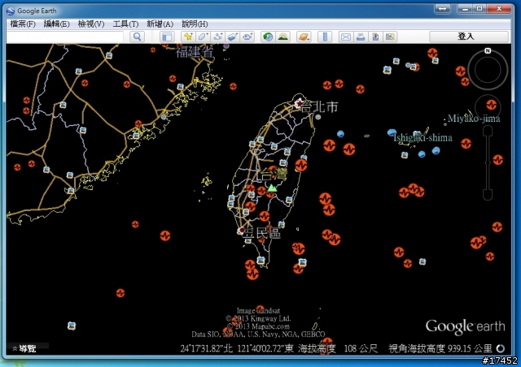Screen dimensions: 521x367
Task: Open the 檔案(F) menu
Action: tap(23, 24)
